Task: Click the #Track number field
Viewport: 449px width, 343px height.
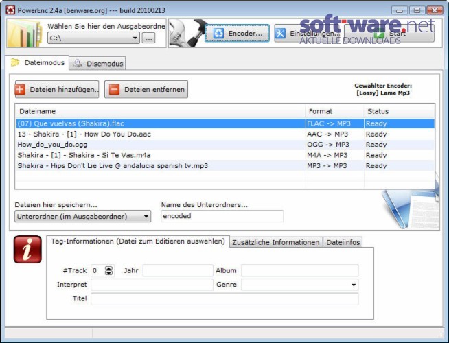Action: pyautogui.click(x=98, y=270)
